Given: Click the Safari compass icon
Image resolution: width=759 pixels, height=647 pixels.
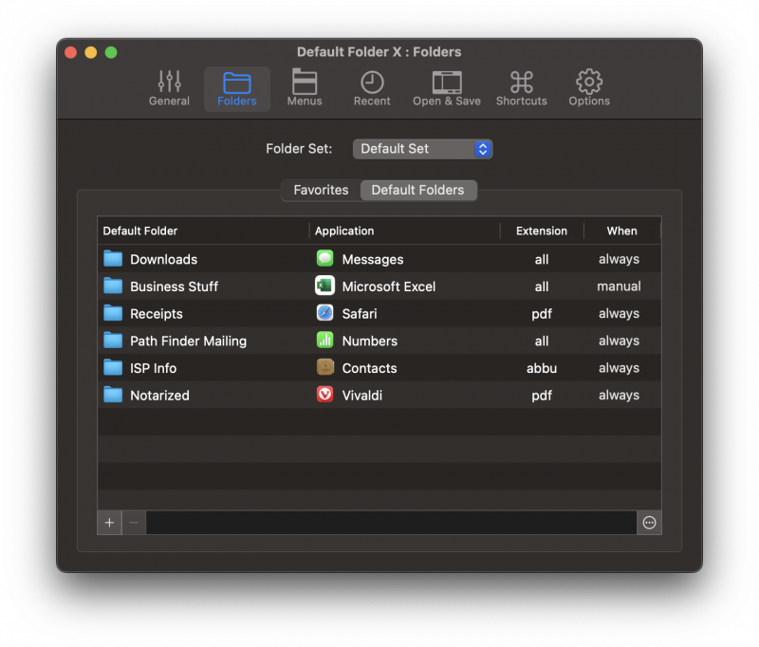Looking at the screenshot, I should (x=324, y=313).
